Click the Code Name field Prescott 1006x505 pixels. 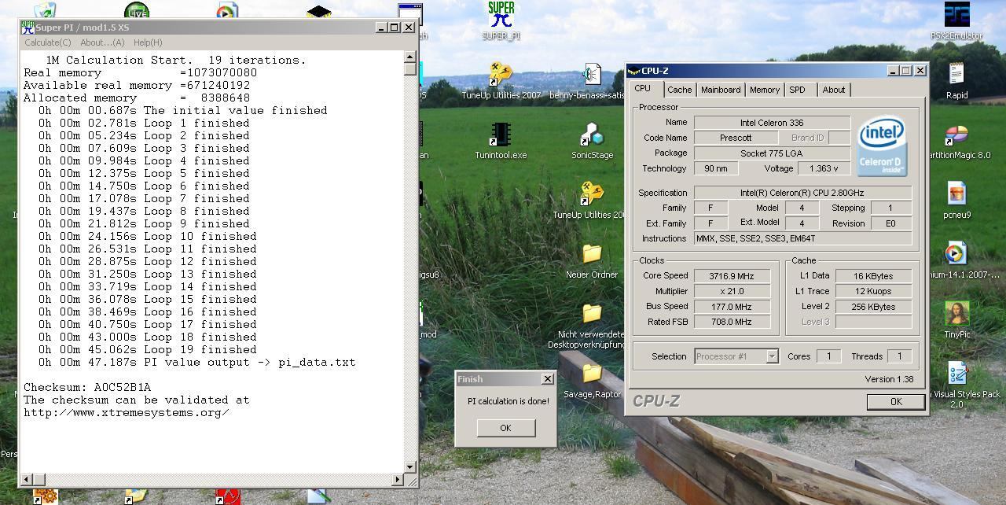[736, 138]
